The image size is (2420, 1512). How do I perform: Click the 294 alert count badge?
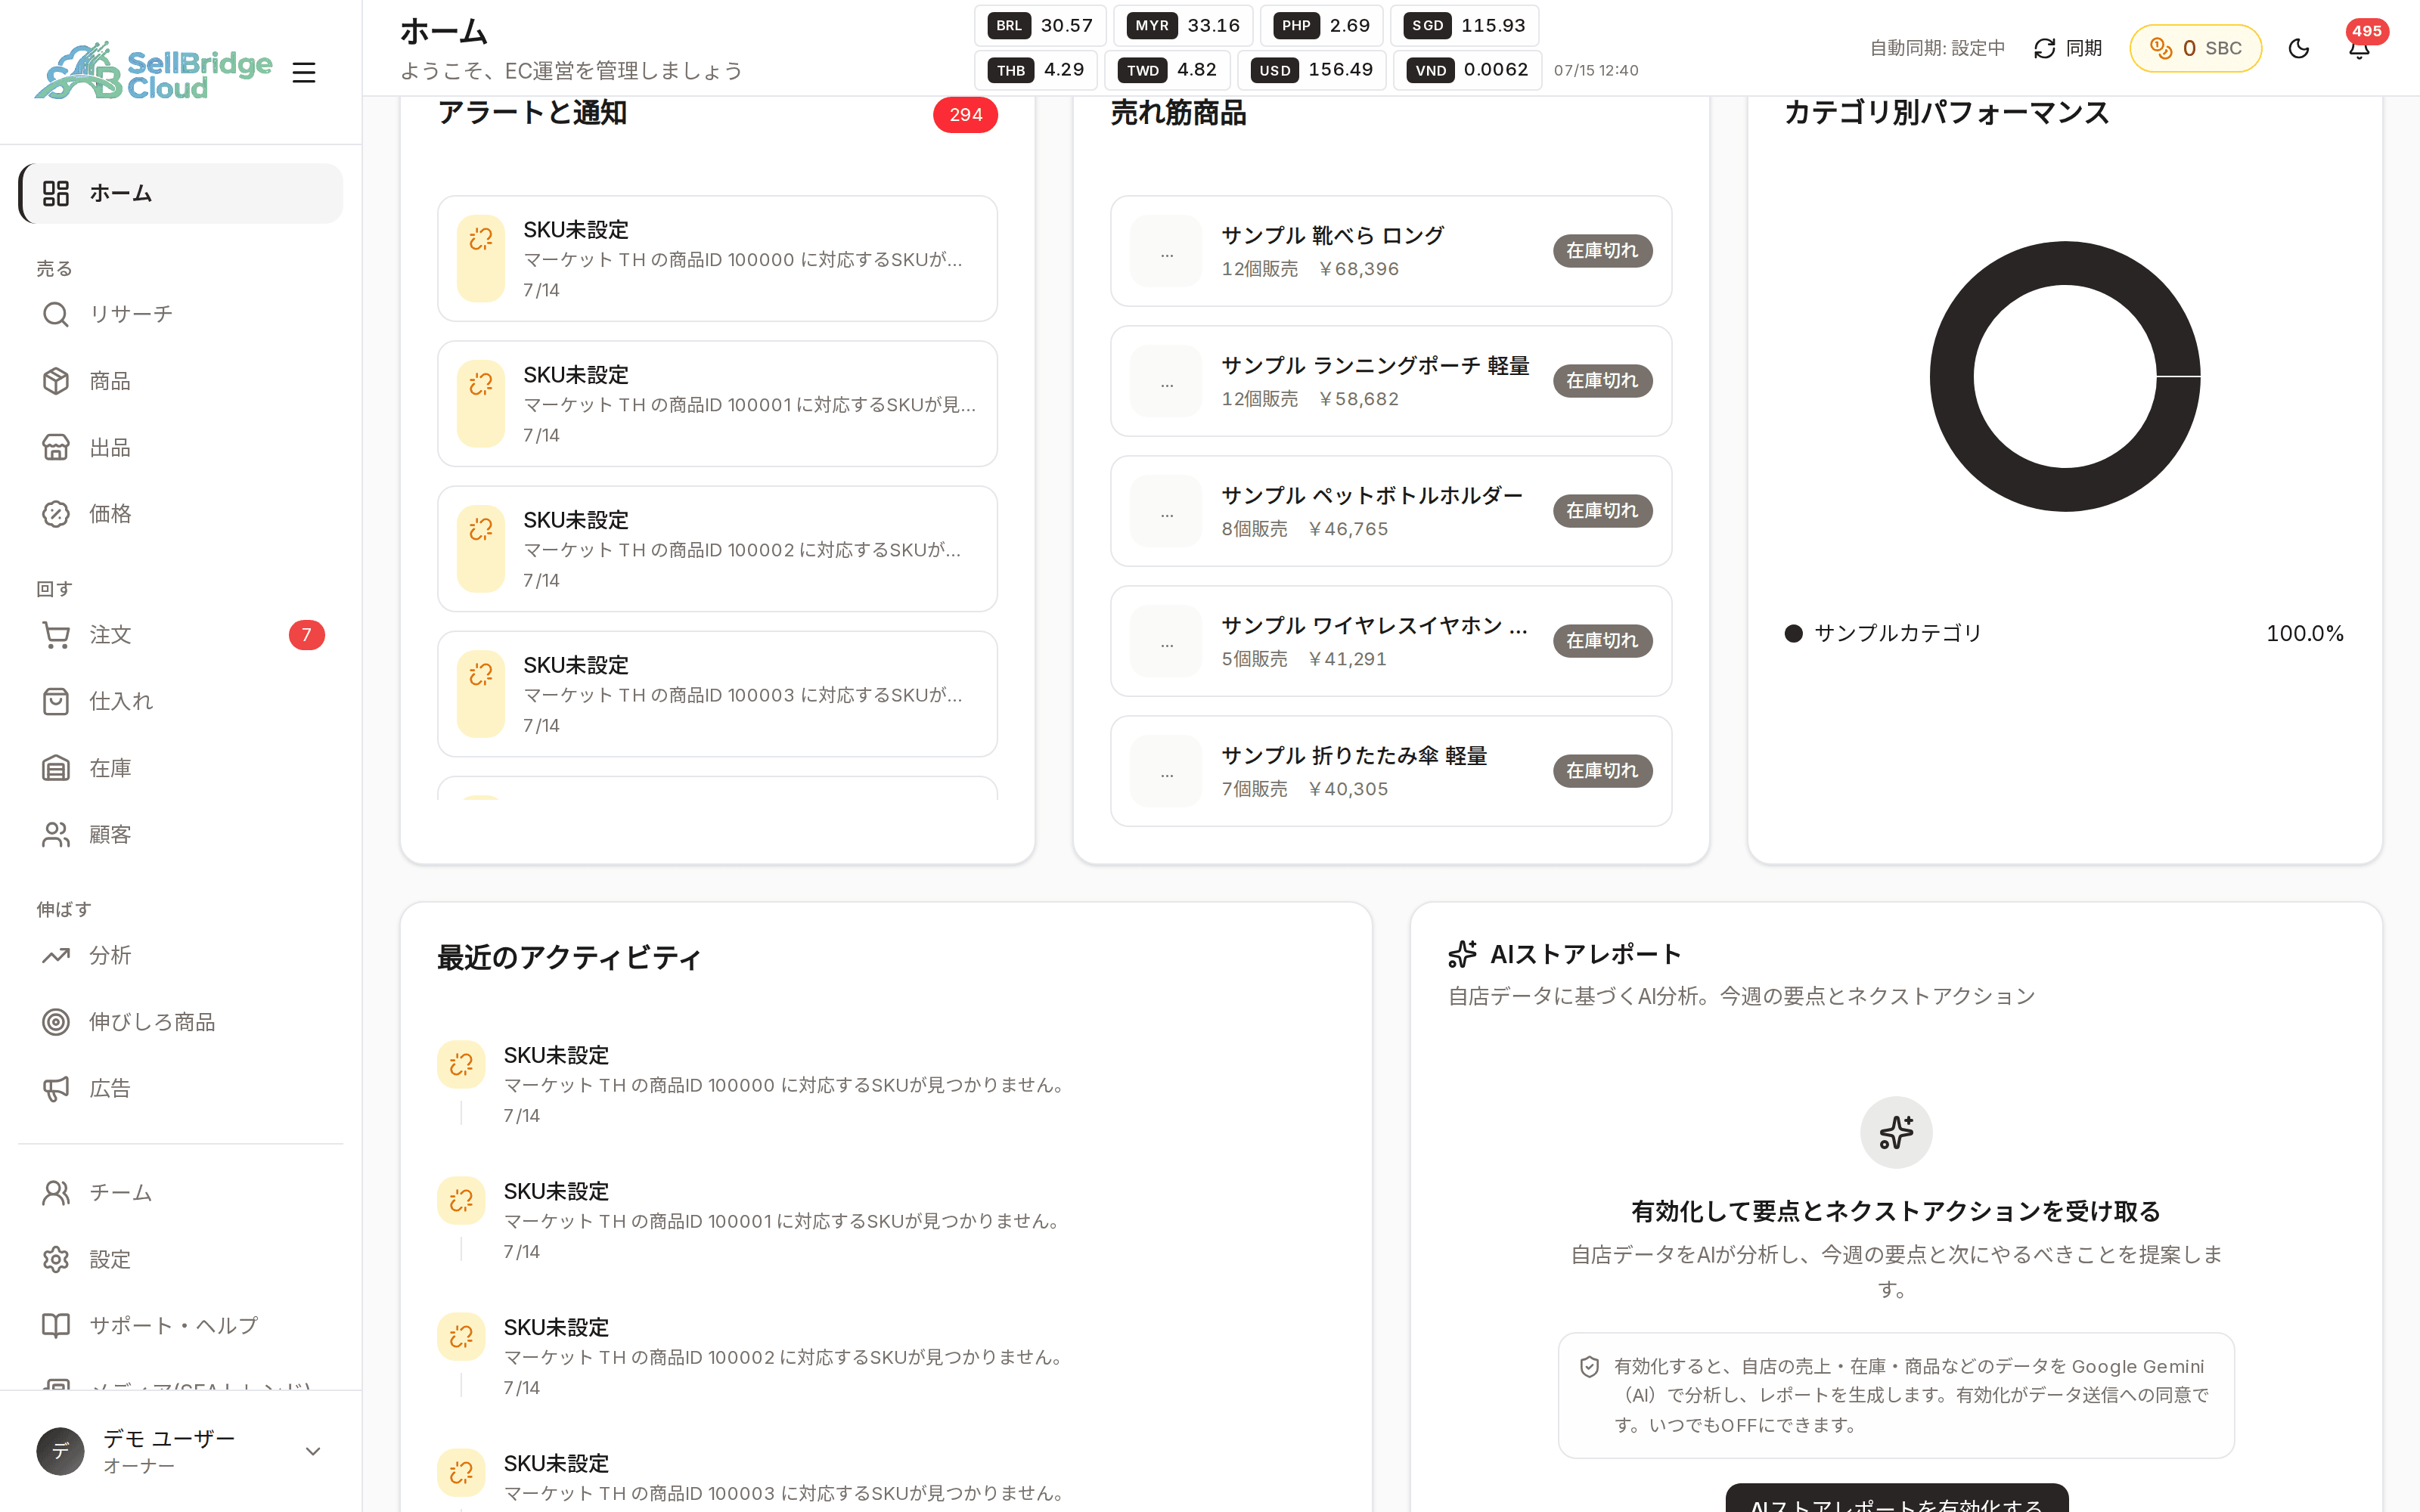965,115
